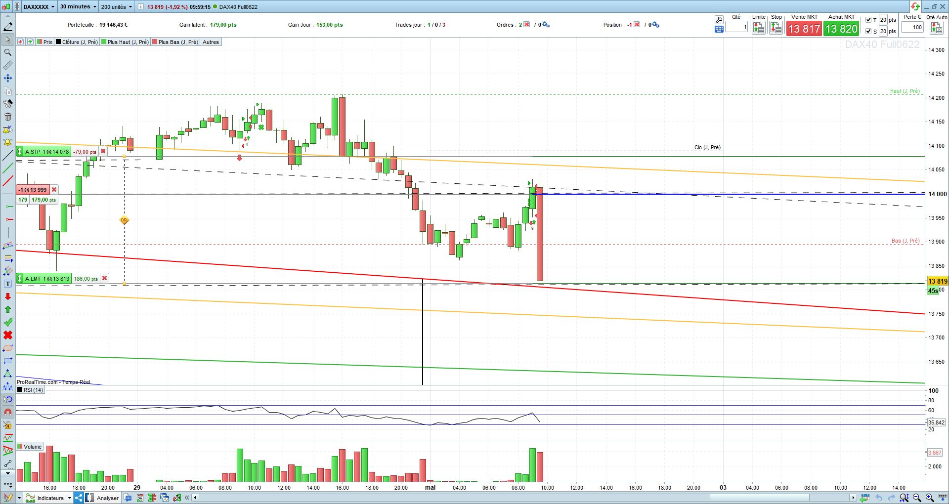The image size is (949, 504).
Task: Click Vente MKT 13 817 sell button
Action: (x=804, y=29)
